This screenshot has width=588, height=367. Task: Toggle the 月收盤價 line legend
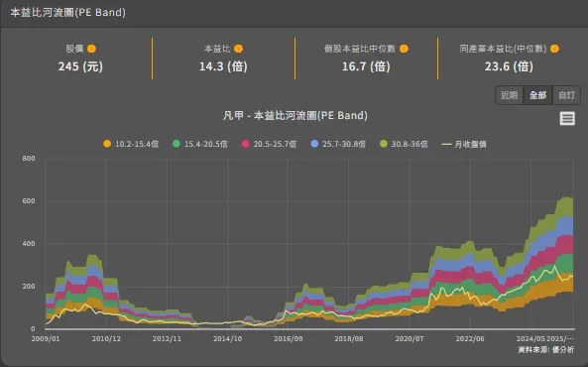(x=464, y=144)
